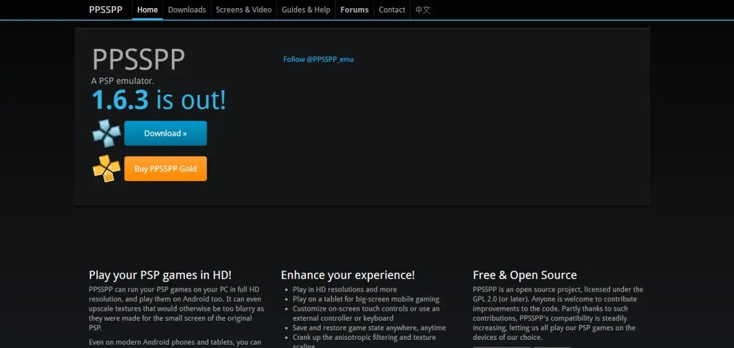Click 'Play in HD resolutions and more' bullet
Screen dimensions: 734x348
coord(345,290)
